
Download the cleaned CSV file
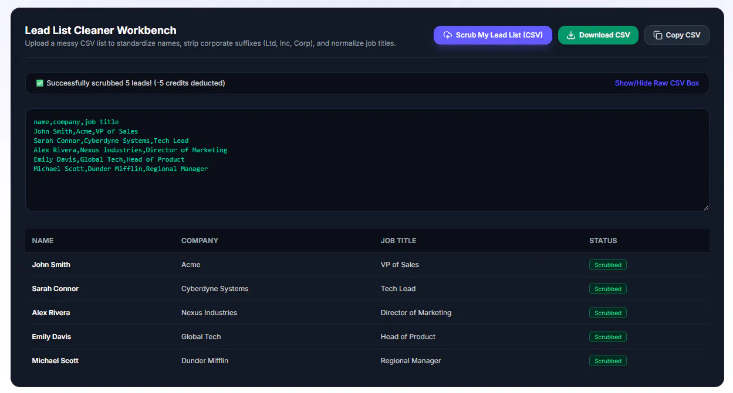(598, 35)
